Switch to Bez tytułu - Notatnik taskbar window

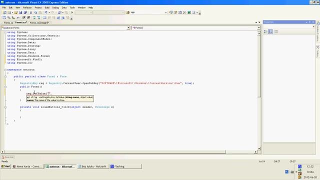[93, 166]
